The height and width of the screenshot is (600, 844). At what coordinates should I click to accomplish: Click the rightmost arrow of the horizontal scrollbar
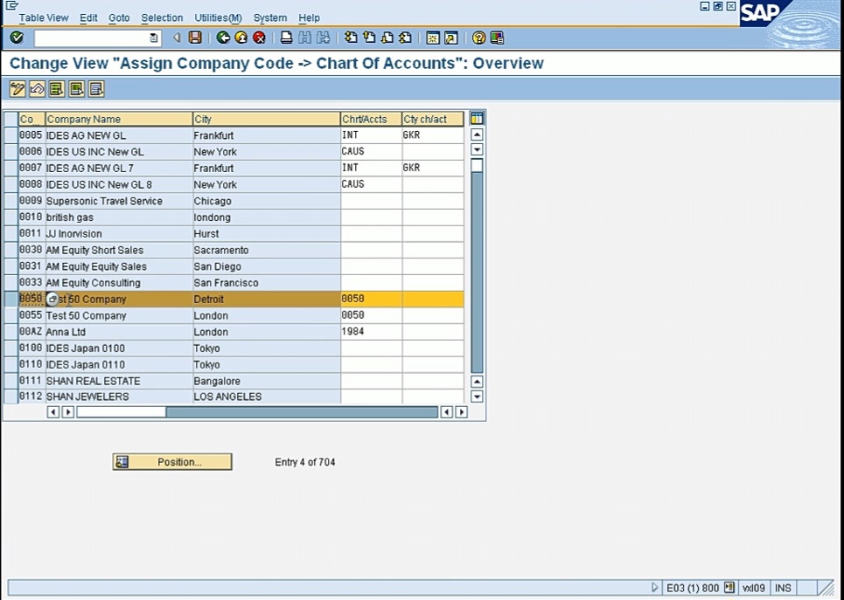(461, 412)
